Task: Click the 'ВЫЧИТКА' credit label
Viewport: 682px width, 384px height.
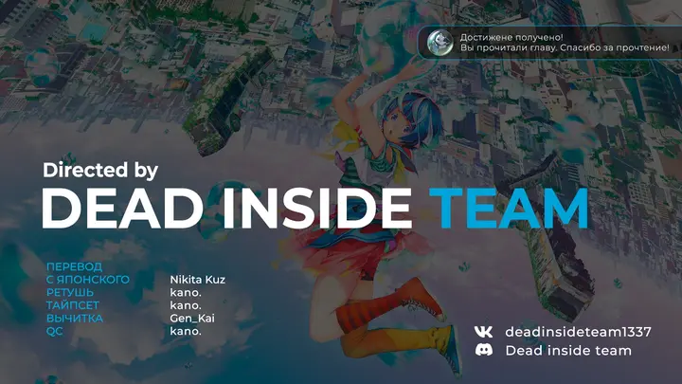Action: point(75,319)
